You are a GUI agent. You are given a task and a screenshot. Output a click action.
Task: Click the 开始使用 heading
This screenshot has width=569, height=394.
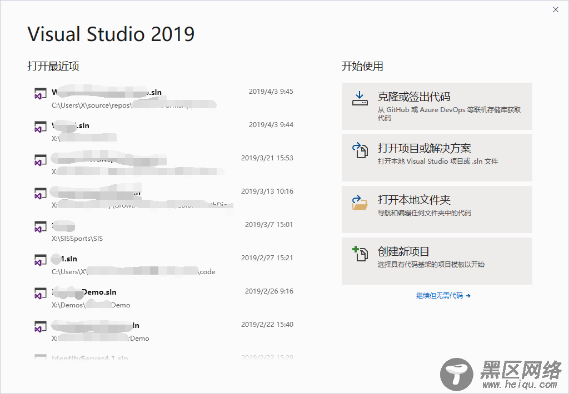[362, 66]
